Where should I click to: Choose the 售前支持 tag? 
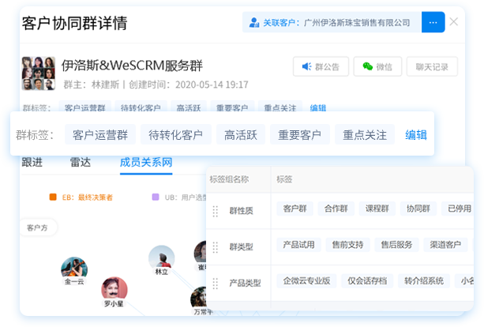(x=347, y=245)
